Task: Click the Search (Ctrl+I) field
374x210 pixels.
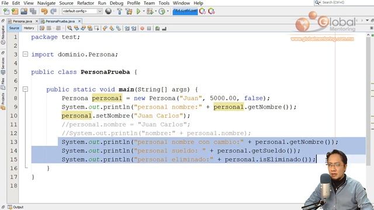Action: [344, 2]
